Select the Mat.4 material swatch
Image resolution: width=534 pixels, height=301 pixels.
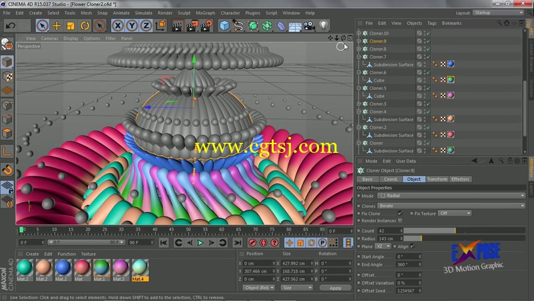(140, 270)
